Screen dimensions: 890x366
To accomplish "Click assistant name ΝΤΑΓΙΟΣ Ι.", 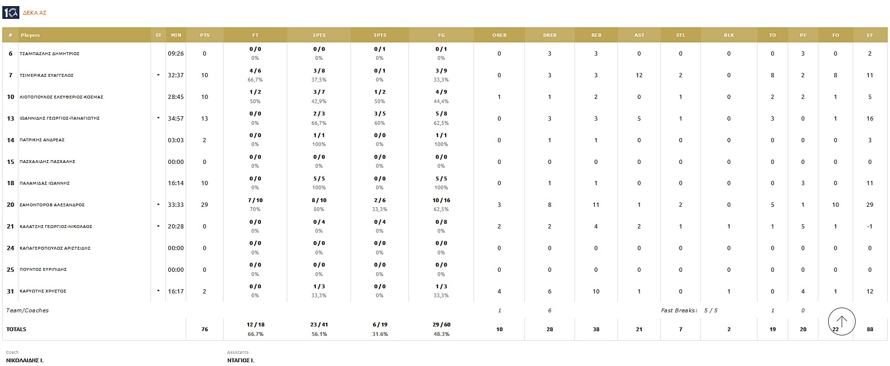I will tap(241, 360).
